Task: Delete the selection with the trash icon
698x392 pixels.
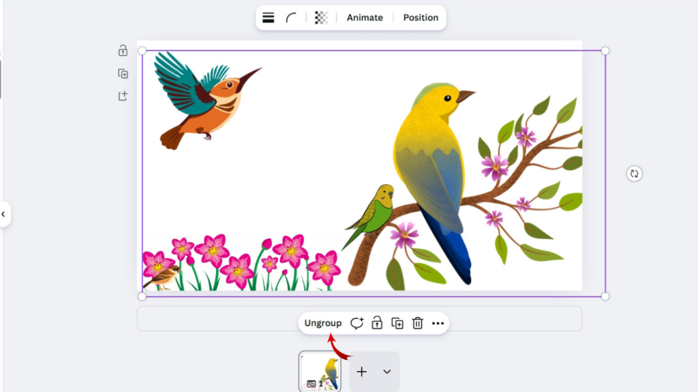Action: tap(418, 323)
